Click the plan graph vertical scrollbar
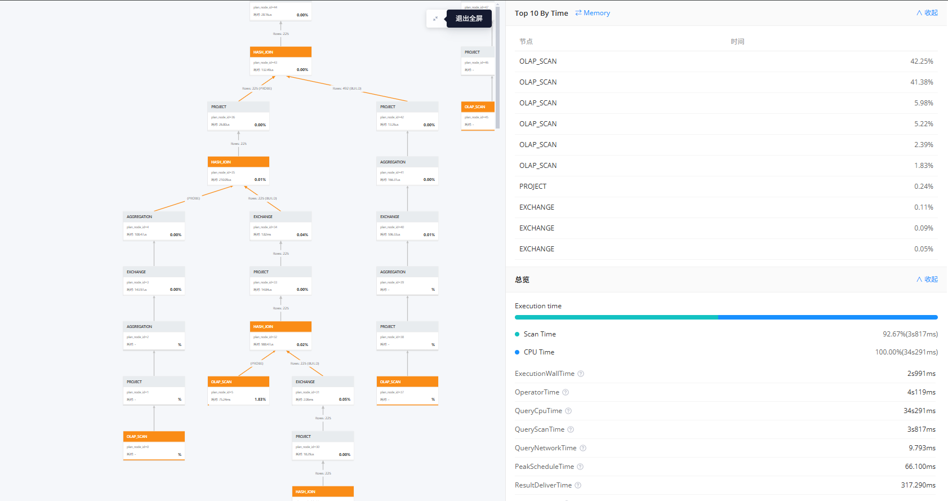Screen dimensions: 948x501 (x=497, y=68)
